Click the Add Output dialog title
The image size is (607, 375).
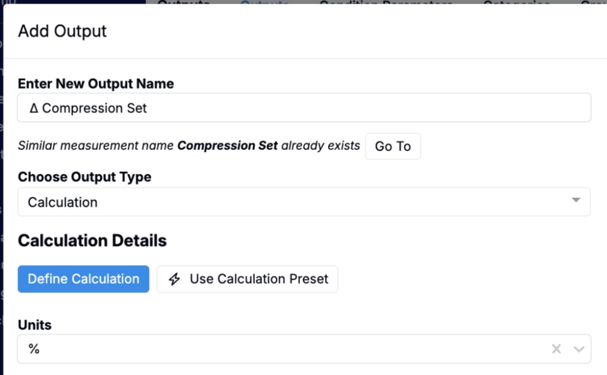(62, 31)
